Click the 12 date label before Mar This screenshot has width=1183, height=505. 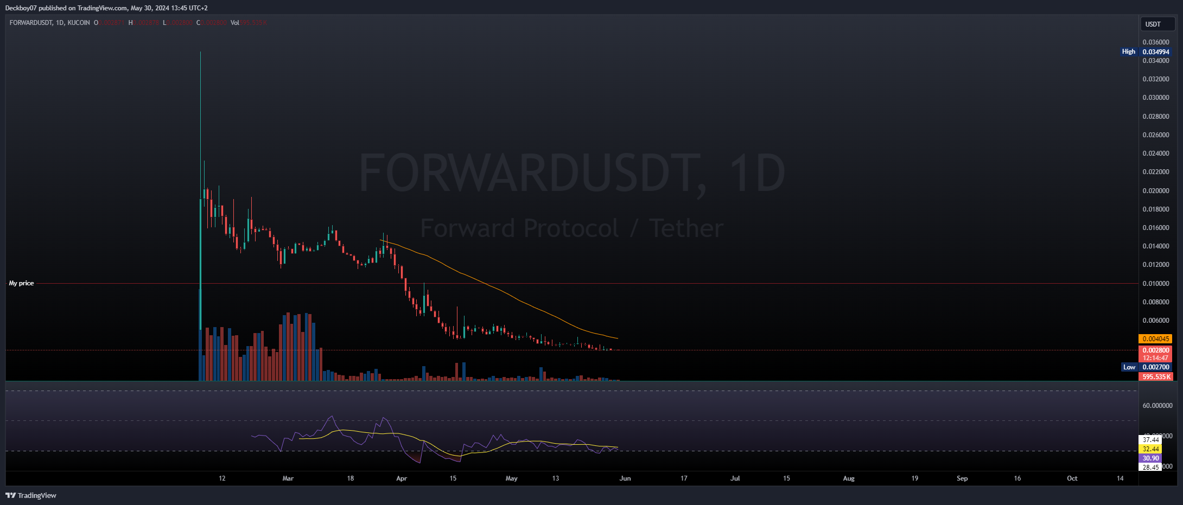222,478
